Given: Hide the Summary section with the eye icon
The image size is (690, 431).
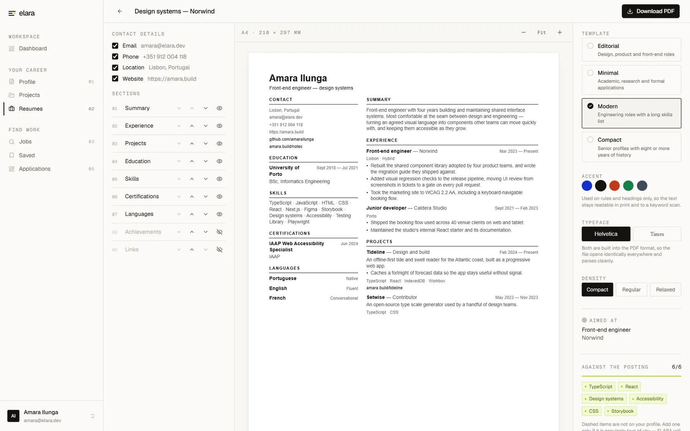Looking at the screenshot, I should (220, 108).
